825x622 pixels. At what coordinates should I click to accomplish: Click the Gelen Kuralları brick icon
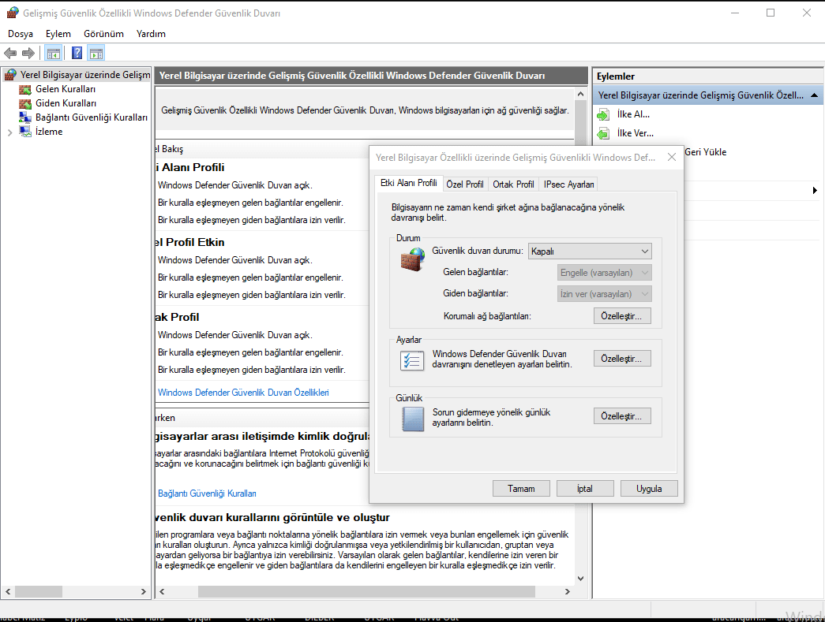(25, 89)
